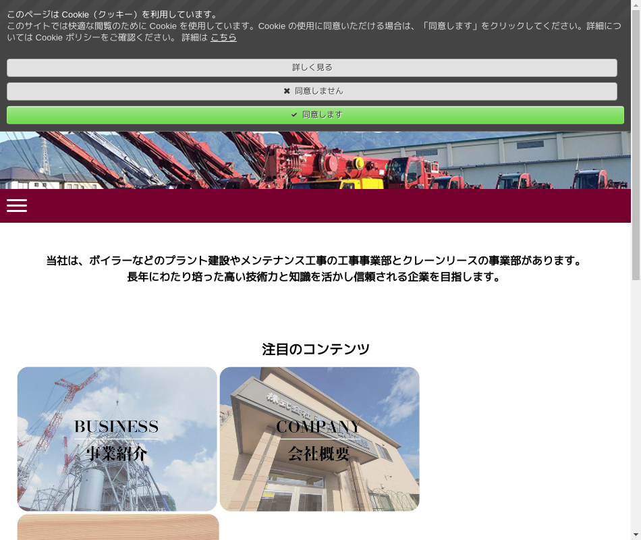Viewport: 641px width, 540px height.
Task: Click the partially visible wood-textured tile
Action: tap(118, 527)
